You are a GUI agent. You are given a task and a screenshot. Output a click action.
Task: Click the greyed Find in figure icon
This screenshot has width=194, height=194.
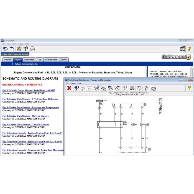[x=124, y=88]
